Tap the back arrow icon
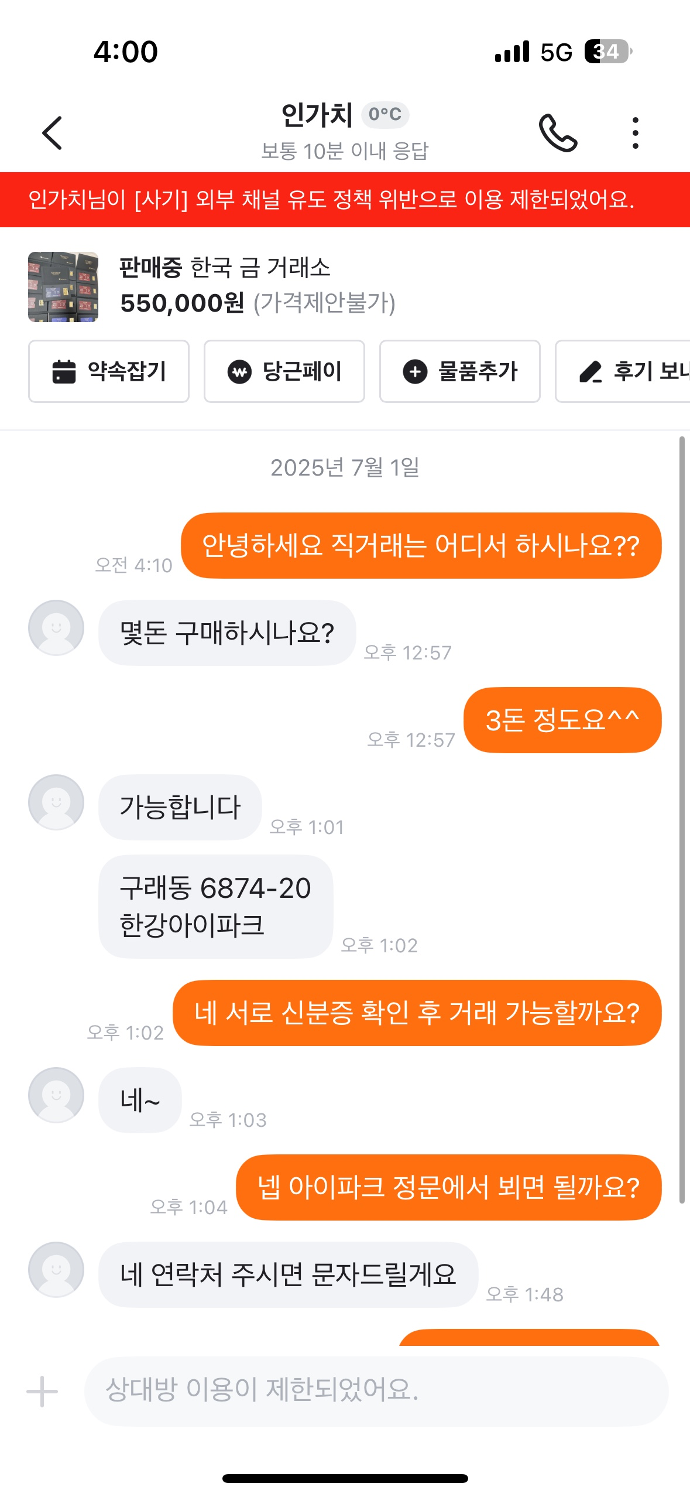This screenshot has width=690, height=1497. (x=53, y=133)
